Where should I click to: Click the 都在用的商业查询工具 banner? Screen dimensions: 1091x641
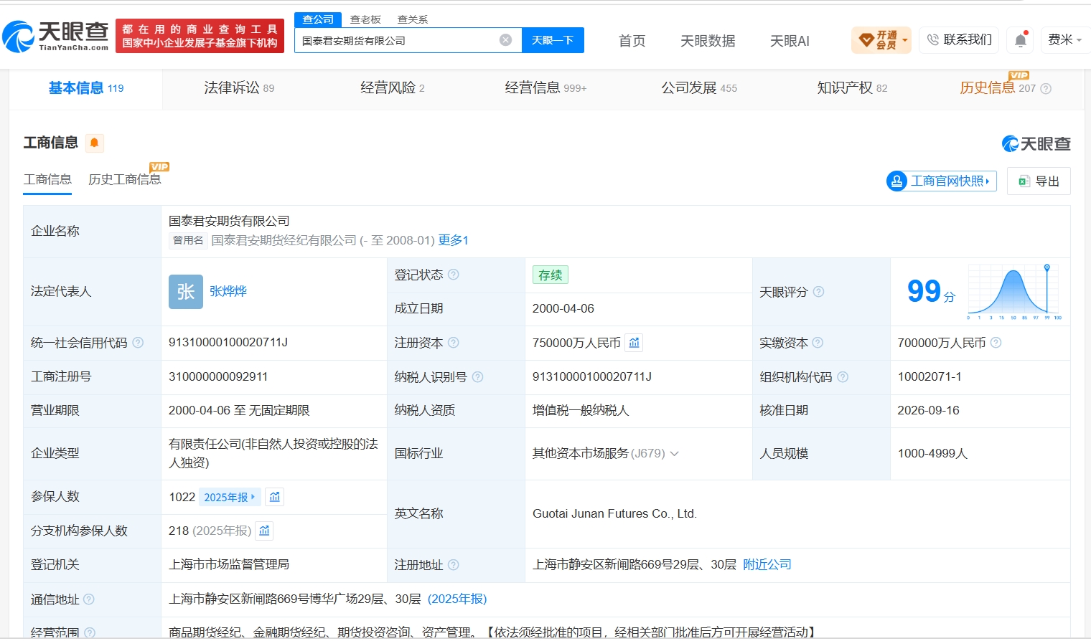(x=200, y=36)
